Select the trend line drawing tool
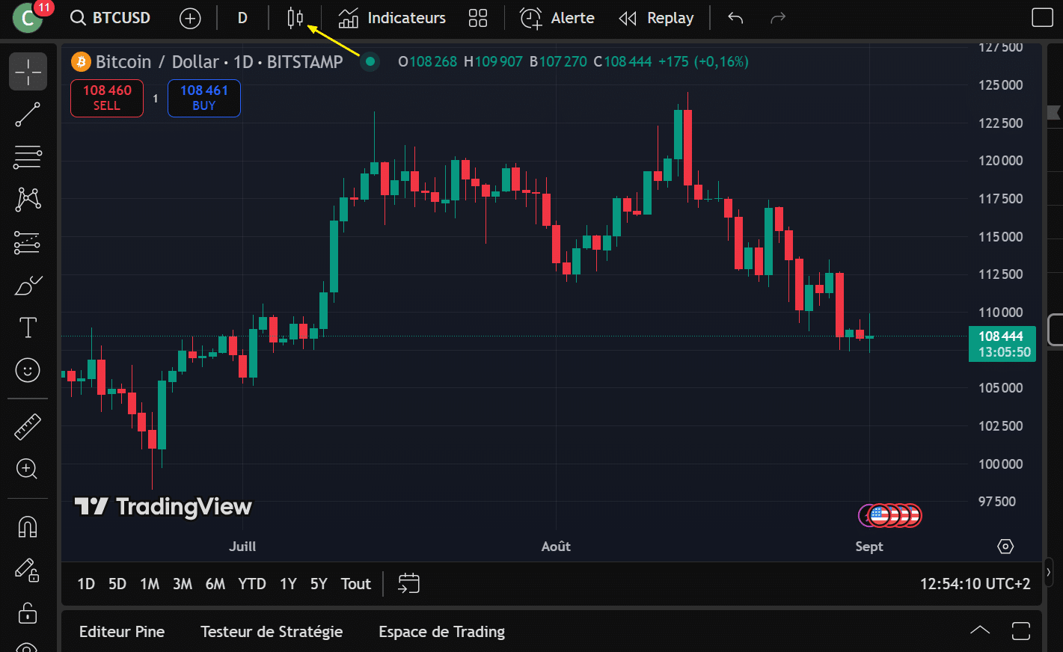The image size is (1063, 652). click(x=28, y=114)
